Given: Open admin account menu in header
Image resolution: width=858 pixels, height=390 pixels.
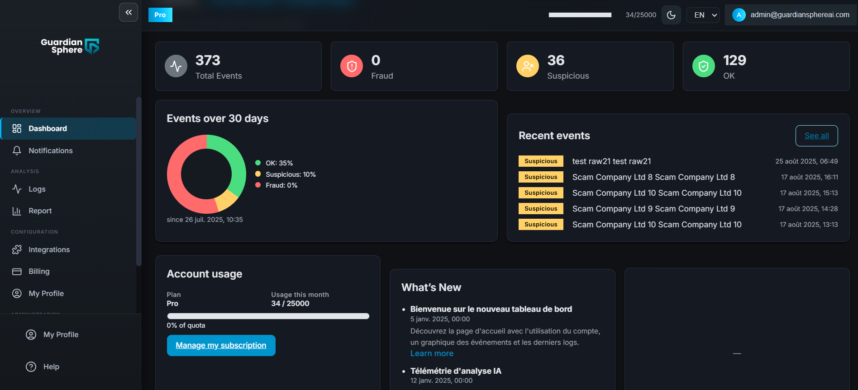Looking at the screenshot, I should 791,15.
